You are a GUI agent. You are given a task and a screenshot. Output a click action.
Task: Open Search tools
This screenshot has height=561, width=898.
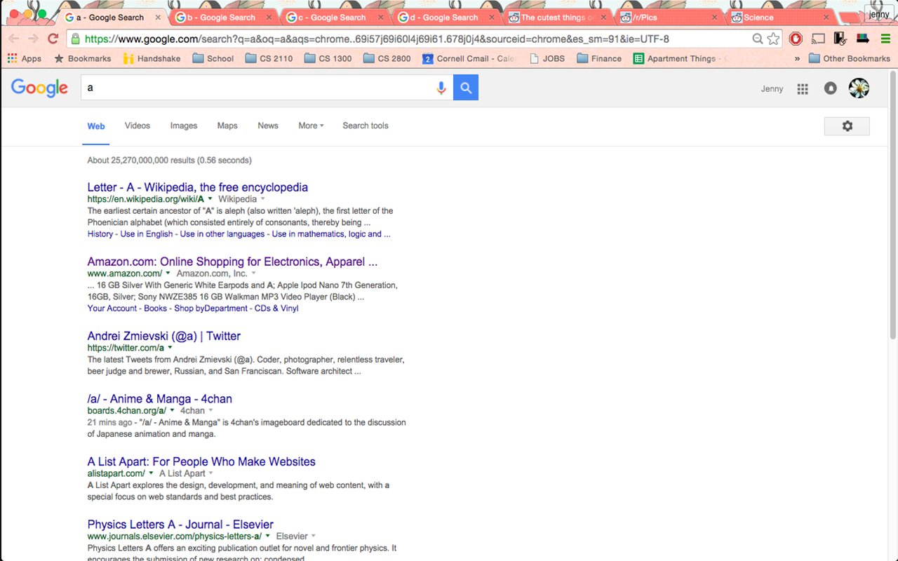tap(366, 126)
